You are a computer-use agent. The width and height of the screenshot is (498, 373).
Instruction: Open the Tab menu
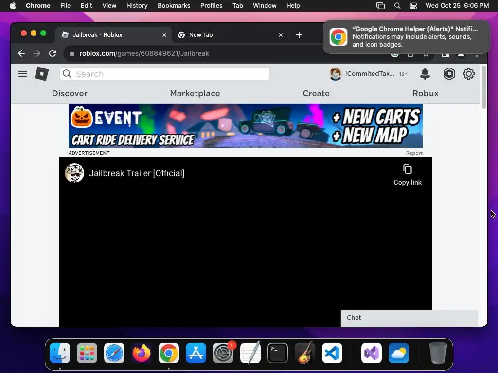point(237,6)
